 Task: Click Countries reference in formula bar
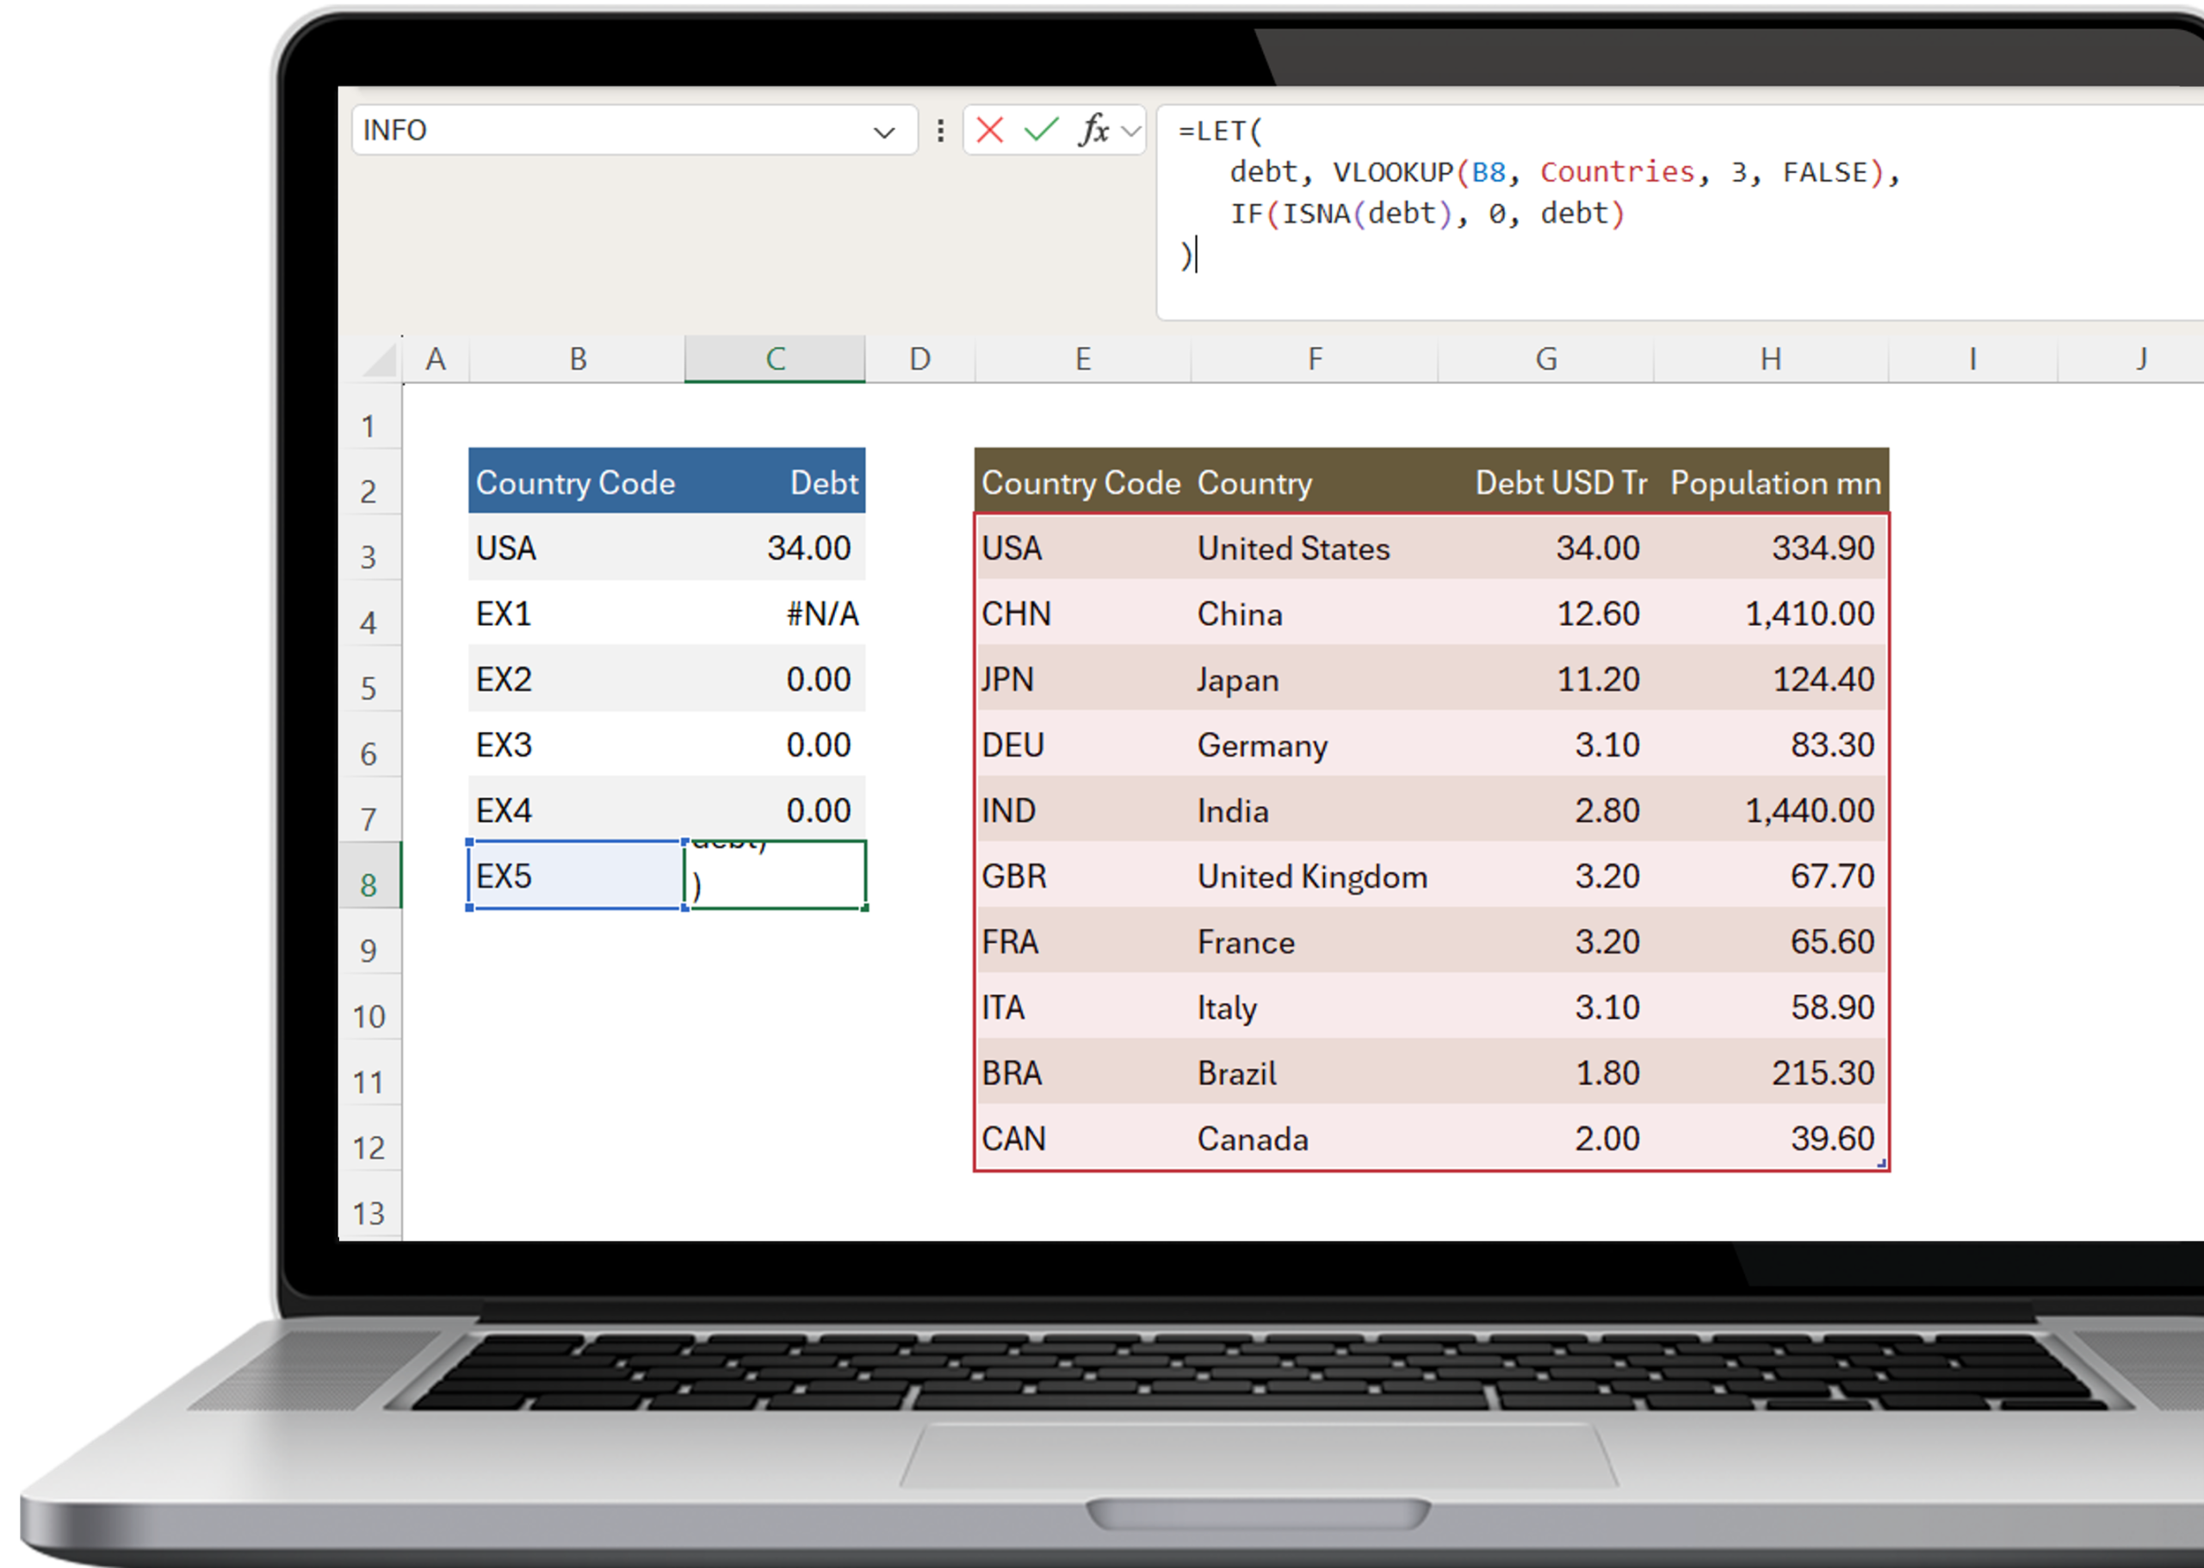coord(1616,172)
